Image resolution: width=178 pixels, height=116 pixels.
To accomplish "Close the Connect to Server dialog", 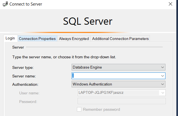I will 170,4.
